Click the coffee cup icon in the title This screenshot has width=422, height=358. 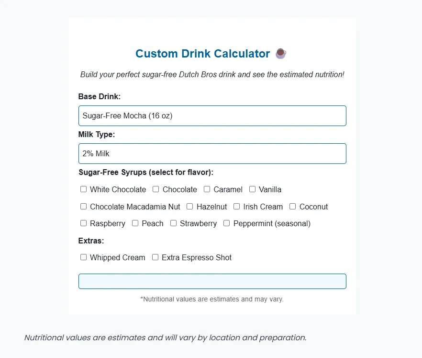(280, 53)
